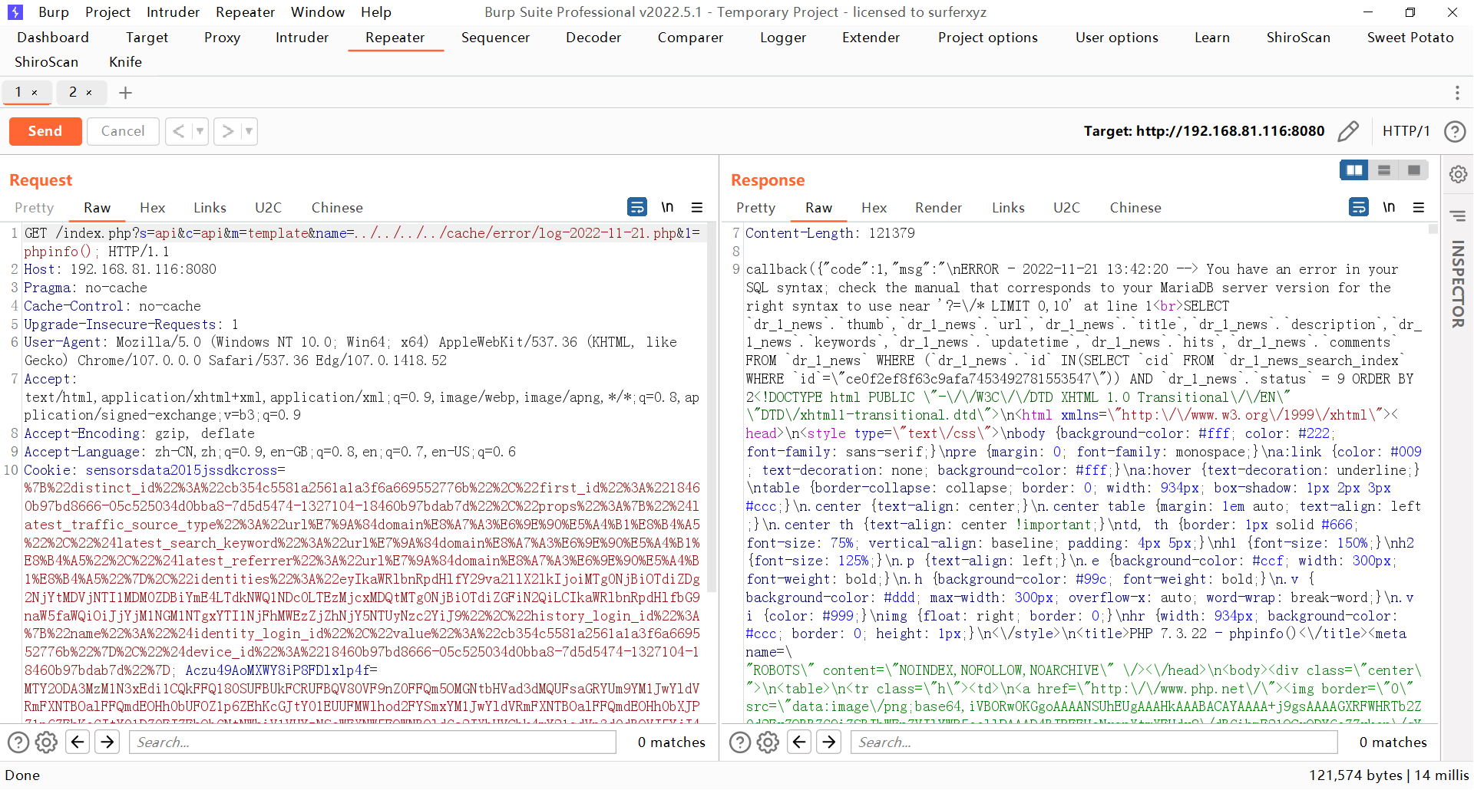
Task: Open the Decoder tool tab
Action: tap(593, 38)
